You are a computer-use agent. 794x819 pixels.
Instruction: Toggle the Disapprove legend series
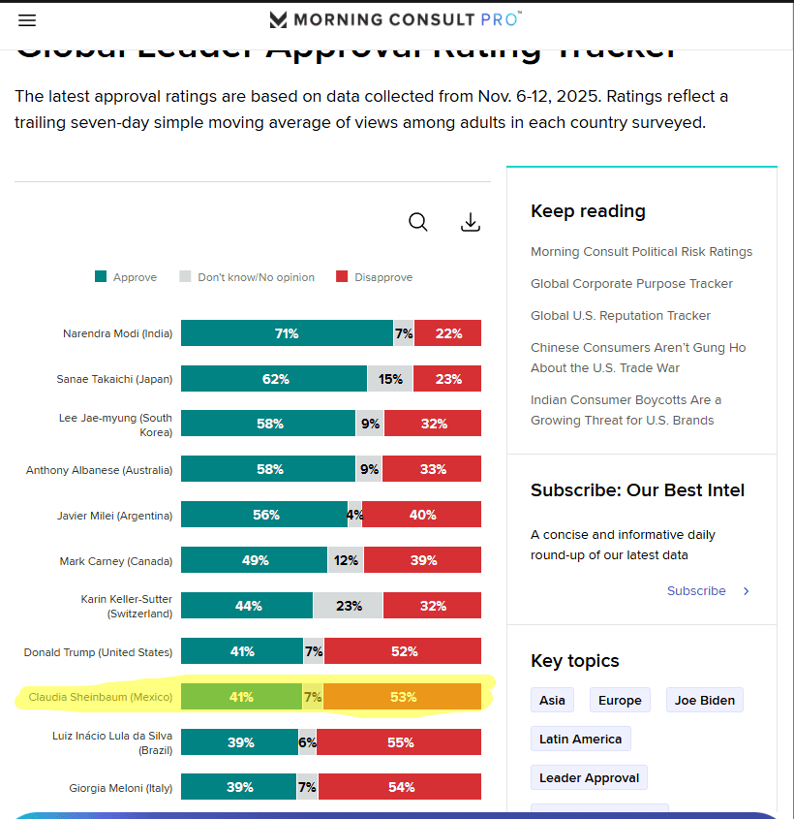[x=374, y=277]
